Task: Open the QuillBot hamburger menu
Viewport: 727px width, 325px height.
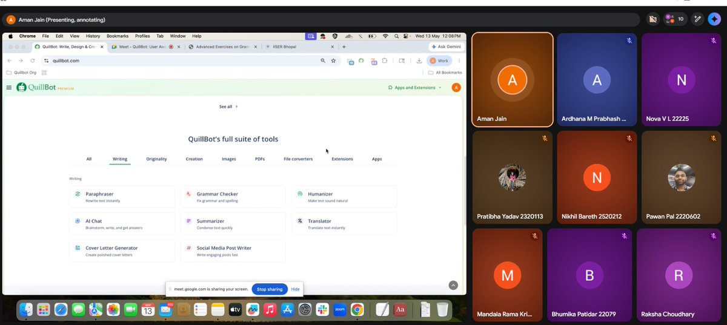Action: (8, 87)
